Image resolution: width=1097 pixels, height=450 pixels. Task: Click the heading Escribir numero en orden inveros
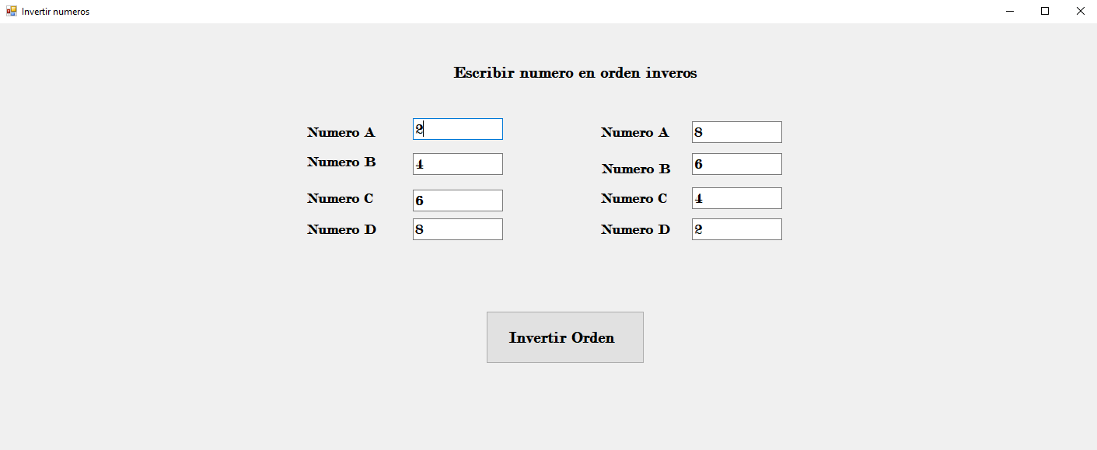pos(575,72)
